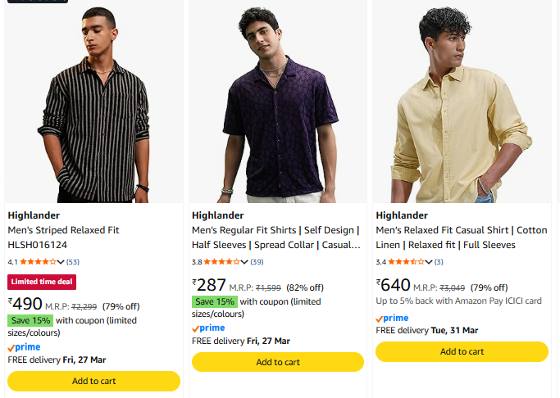Click the Limited time deal badge
The height and width of the screenshot is (398, 560).
pos(42,283)
